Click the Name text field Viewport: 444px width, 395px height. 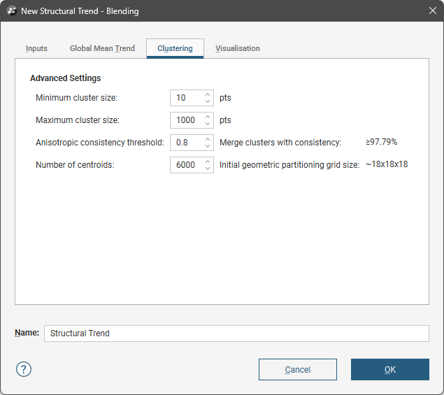tap(236, 333)
